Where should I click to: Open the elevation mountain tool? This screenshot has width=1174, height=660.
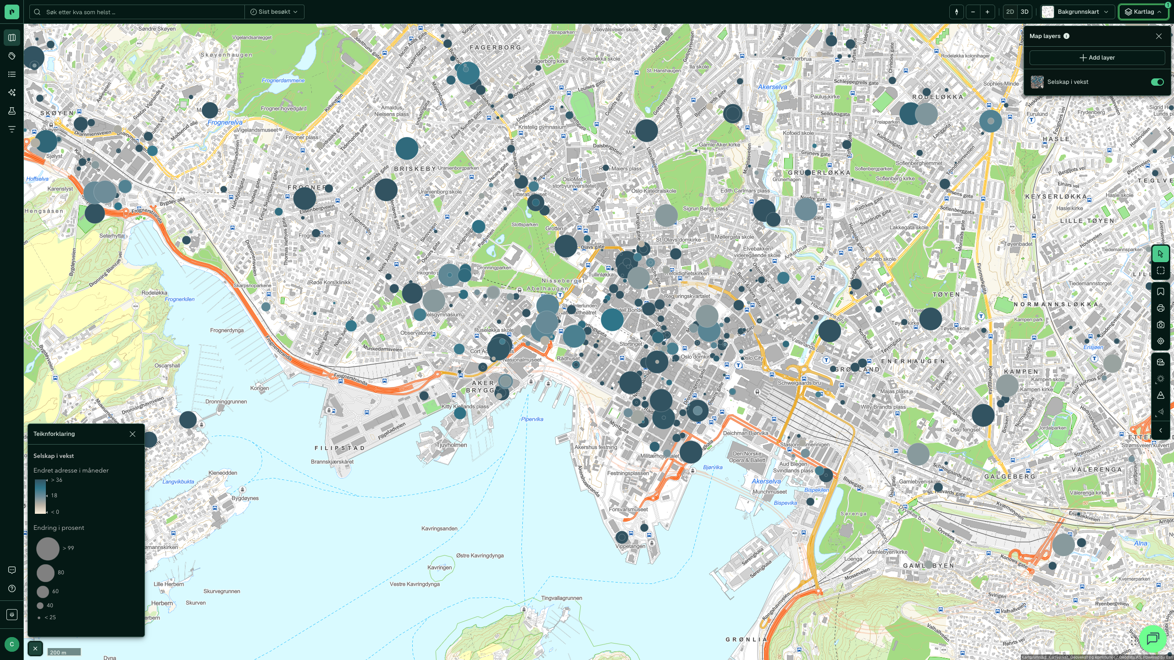tap(1161, 395)
